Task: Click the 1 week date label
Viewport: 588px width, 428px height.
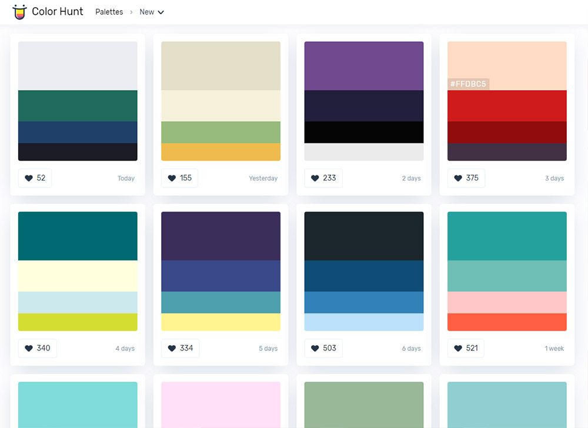Action: pyautogui.click(x=554, y=349)
